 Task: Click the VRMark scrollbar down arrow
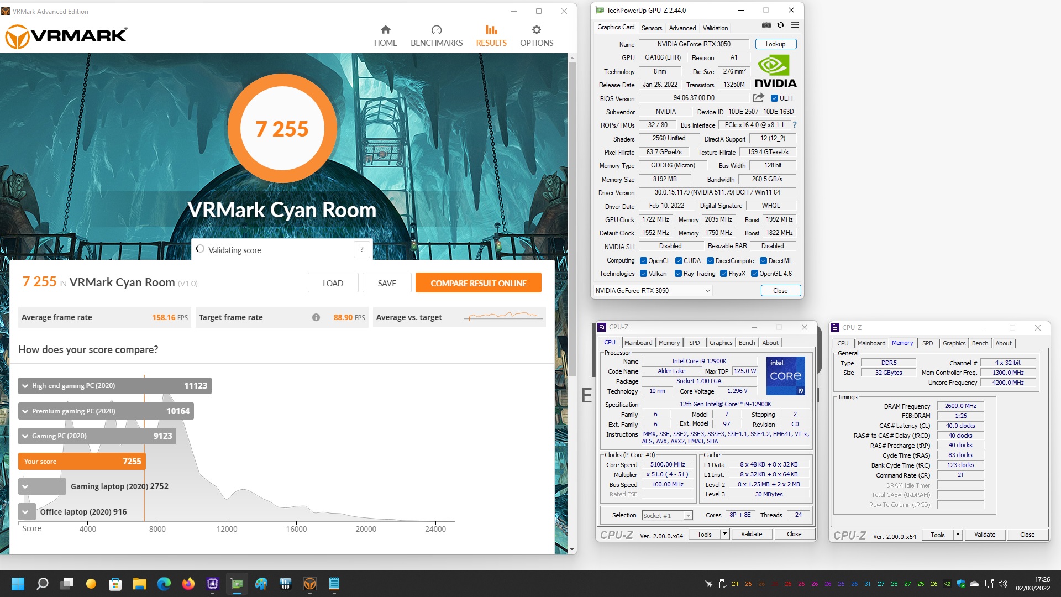click(572, 550)
